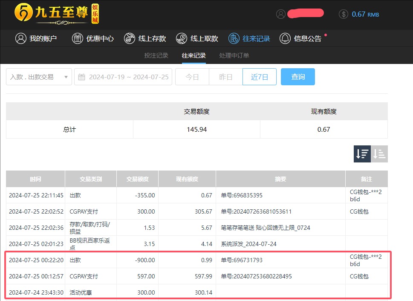The height and width of the screenshot is (301, 413).
Task: Click the 往来记录 transactions icon
Action: [x=234, y=38]
